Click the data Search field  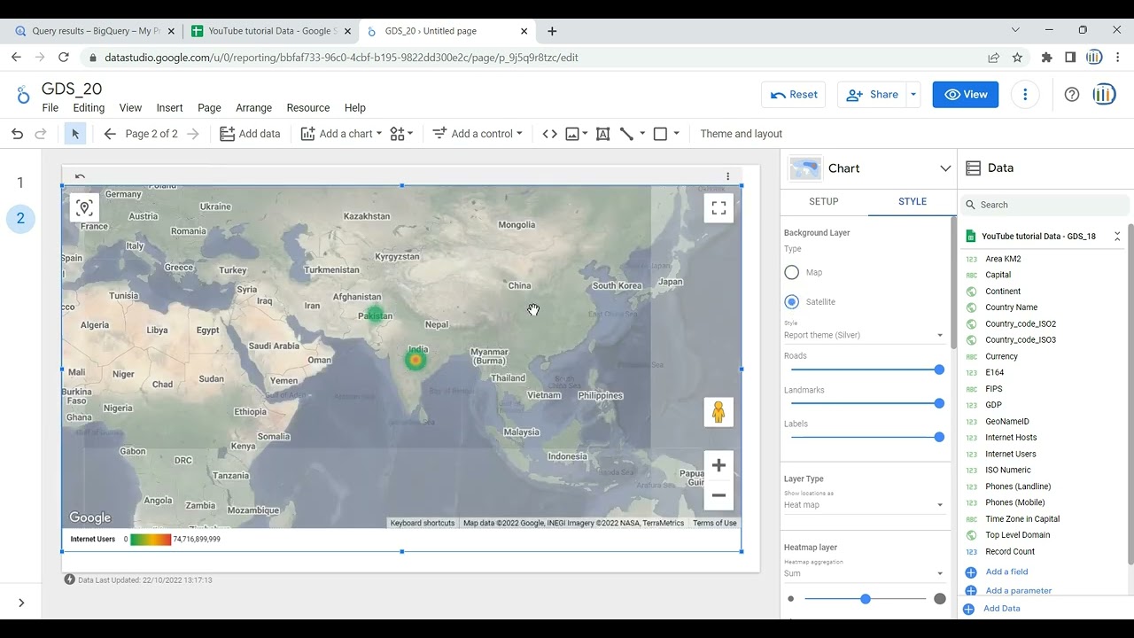(x=1045, y=205)
